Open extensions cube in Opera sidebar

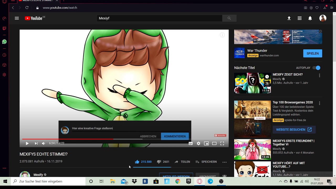pyautogui.click(x=4, y=65)
